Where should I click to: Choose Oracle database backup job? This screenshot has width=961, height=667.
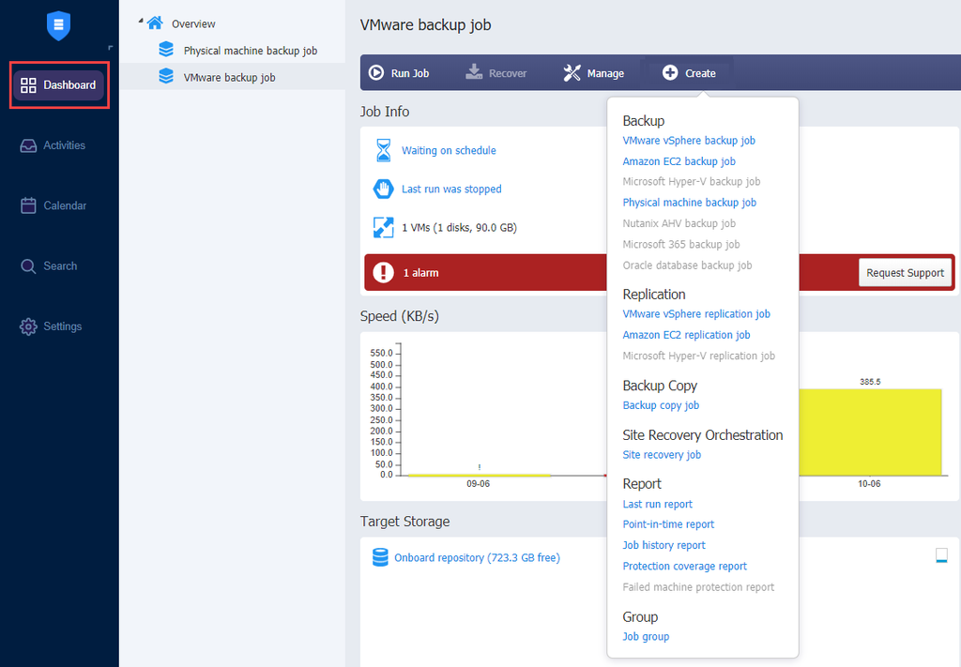(x=686, y=265)
